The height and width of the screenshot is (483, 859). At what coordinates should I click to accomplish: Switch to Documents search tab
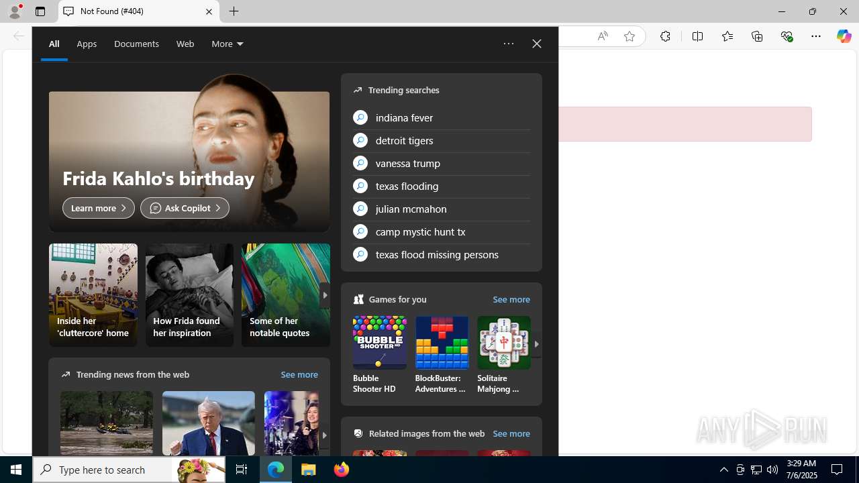pyautogui.click(x=136, y=44)
